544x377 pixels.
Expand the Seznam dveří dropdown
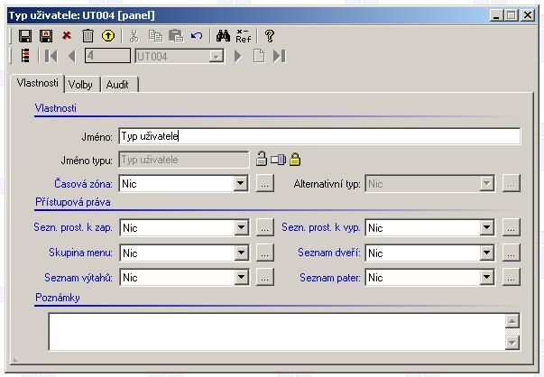tap(487, 253)
